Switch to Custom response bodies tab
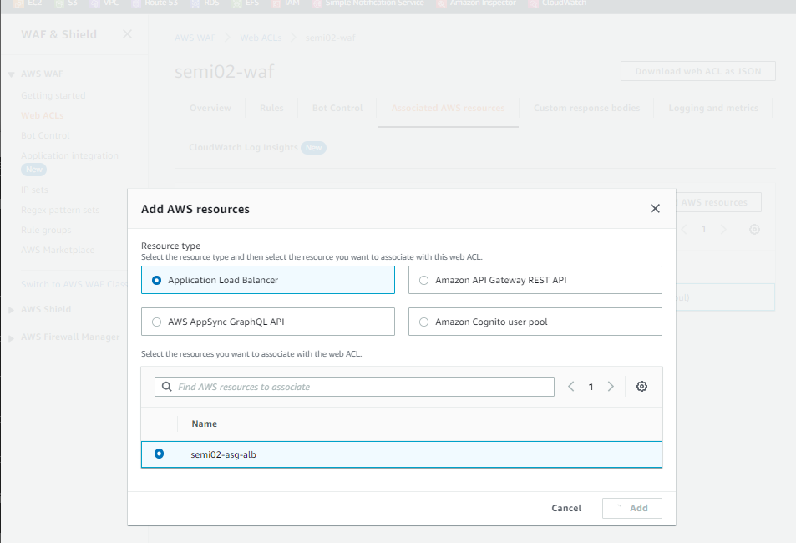This screenshot has width=796, height=543. (x=586, y=108)
